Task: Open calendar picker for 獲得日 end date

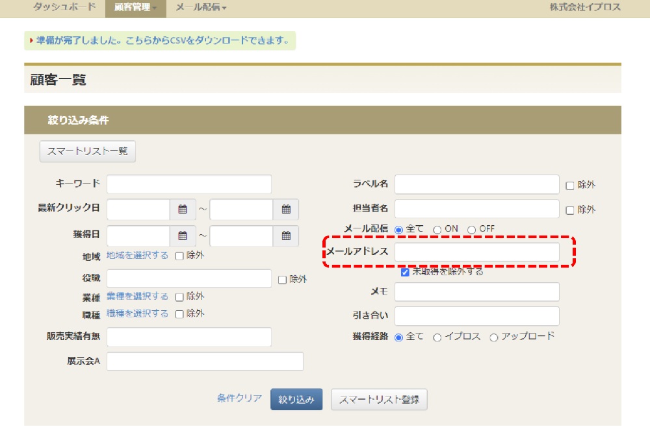Action: pyautogui.click(x=286, y=236)
